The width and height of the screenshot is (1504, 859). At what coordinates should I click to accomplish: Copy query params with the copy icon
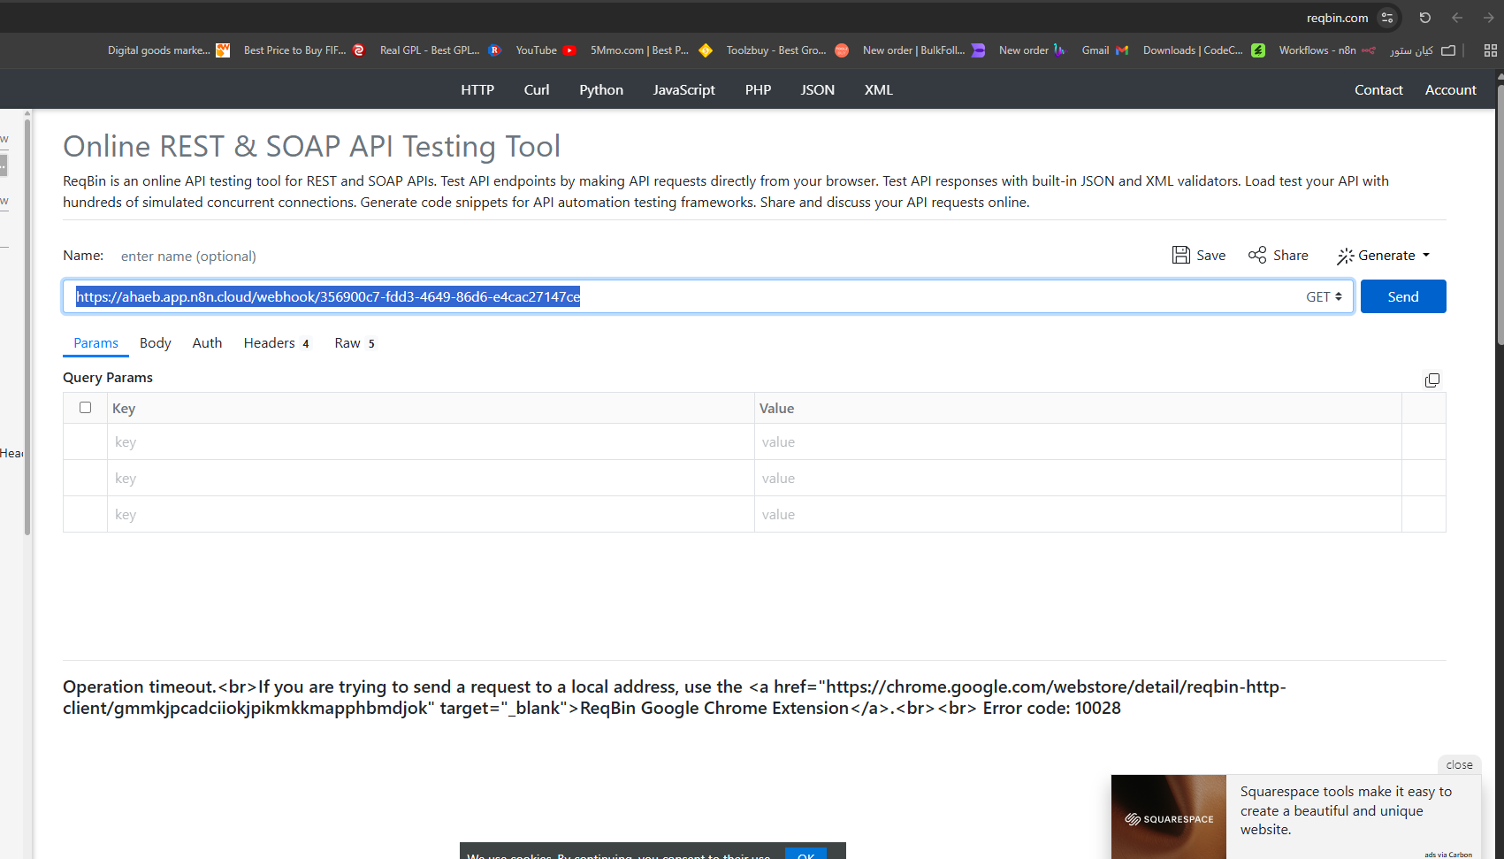1431,380
